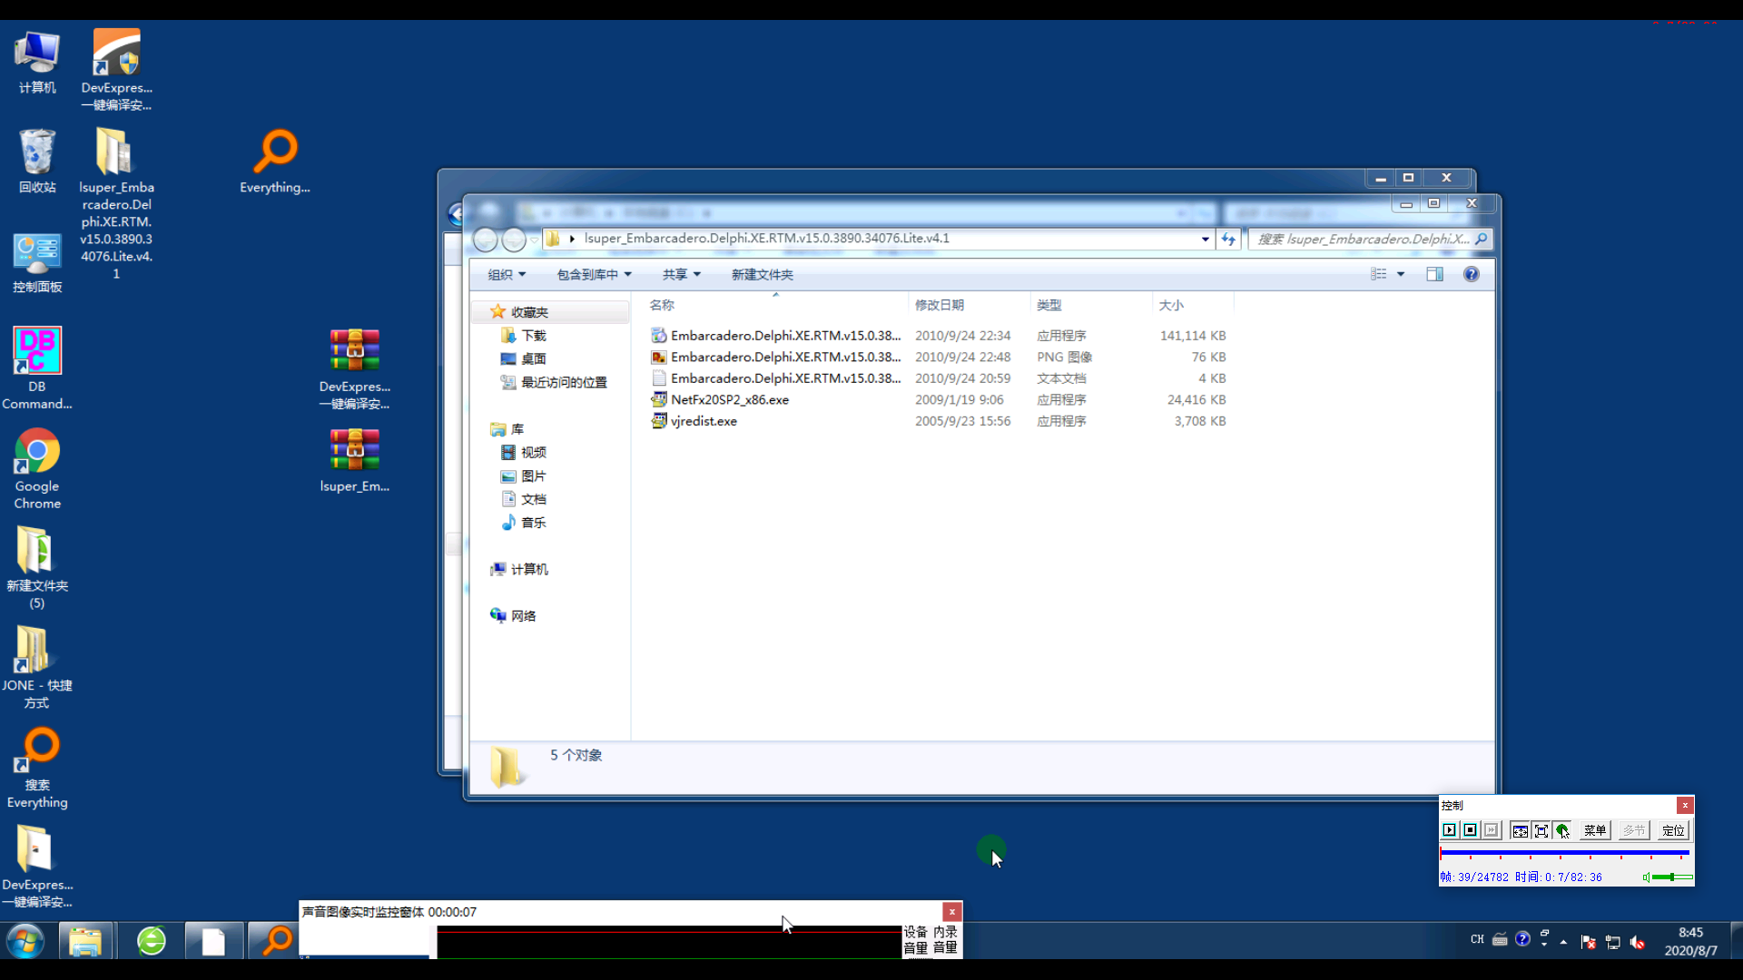1743x980 pixels.
Task: Open 共享 dropdown menu
Action: (681, 274)
